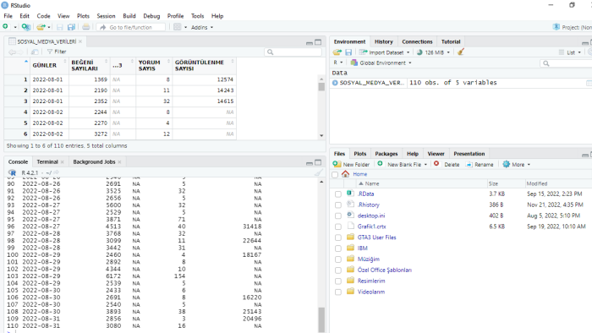Open the R language dropdown
Image resolution: width=592 pixels, height=333 pixels.
click(x=337, y=63)
